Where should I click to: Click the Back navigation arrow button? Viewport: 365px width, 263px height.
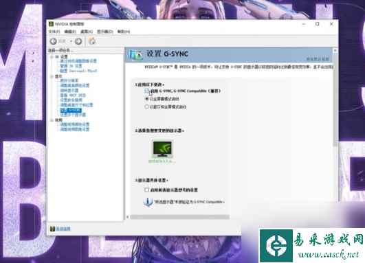click(x=54, y=41)
